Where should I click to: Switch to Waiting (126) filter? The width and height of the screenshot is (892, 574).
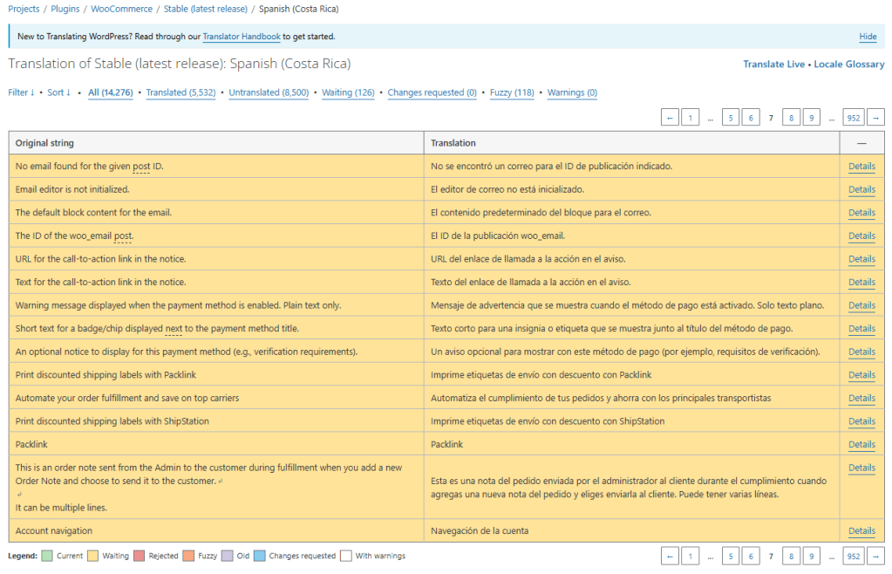tap(348, 92)
